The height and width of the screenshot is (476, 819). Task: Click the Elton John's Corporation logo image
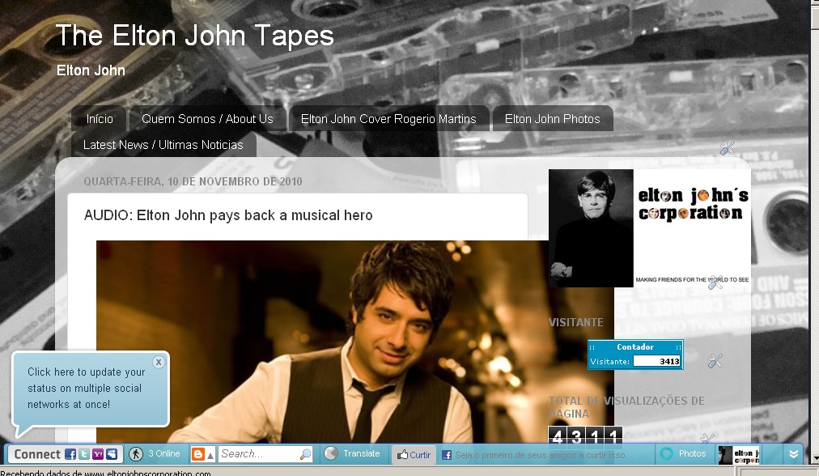649,228
